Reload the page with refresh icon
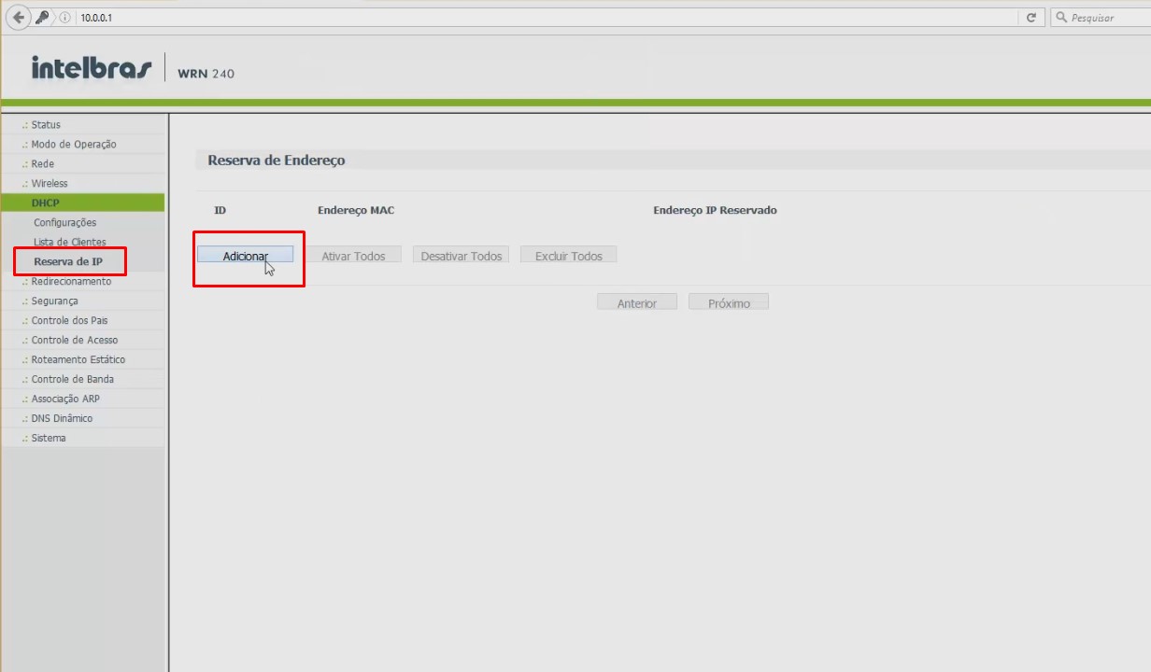 (x=1031, y=18)
